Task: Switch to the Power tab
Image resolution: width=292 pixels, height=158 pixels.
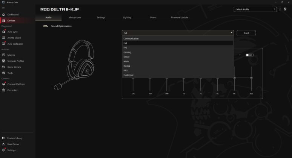Action: (x=153, y=17)
